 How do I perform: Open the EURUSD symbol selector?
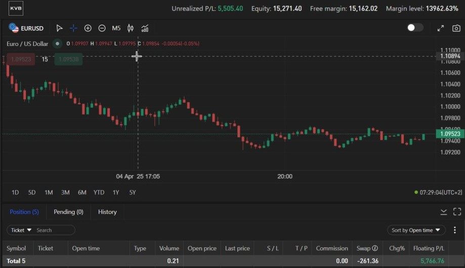(26, 28)
